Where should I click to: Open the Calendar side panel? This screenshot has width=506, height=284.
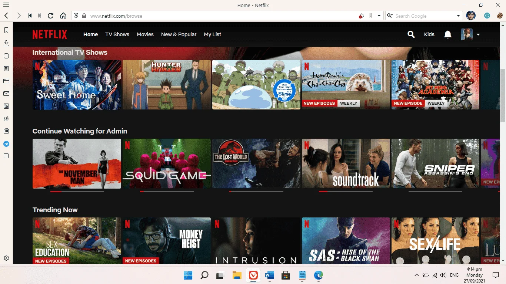tap(6, 131)
